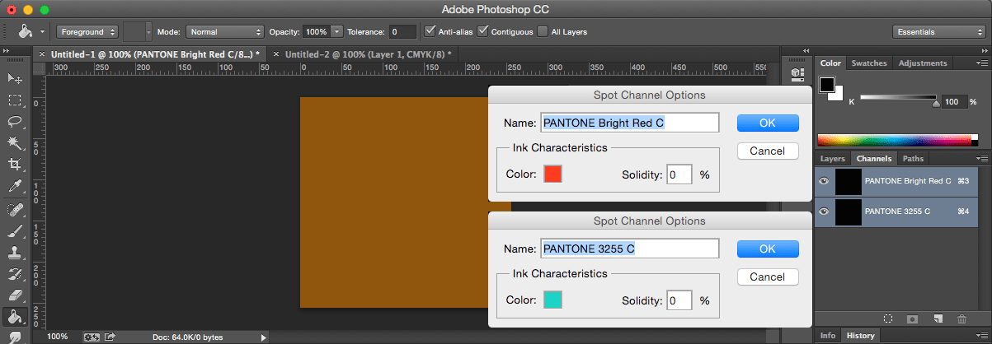992x344 pixels.
Task: Click the K slider handle in Color panel
Action: pos(935,105)
